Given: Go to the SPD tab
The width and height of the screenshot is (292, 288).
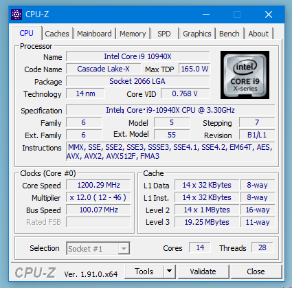Looking at the screenshot, I should point(164,34).
